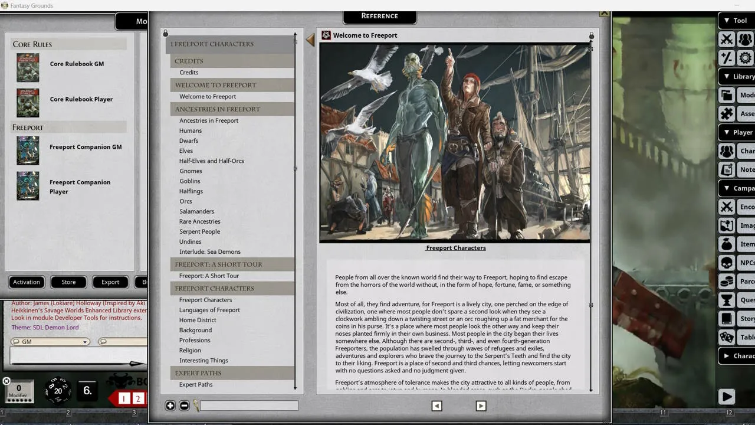Open the Assets puzzle-piece icon

coord(727,113)
